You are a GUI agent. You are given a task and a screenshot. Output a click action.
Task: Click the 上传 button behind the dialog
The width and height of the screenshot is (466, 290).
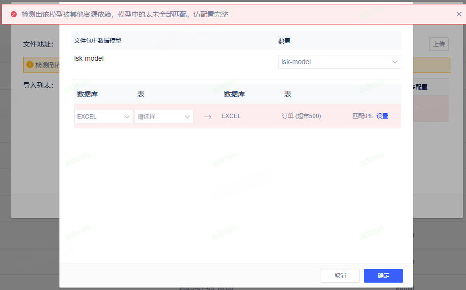(x=439, y=44)
